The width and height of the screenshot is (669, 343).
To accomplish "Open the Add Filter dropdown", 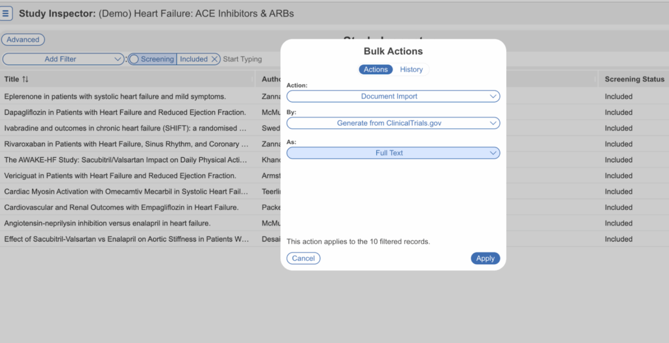I will click(x=63, y=59).
